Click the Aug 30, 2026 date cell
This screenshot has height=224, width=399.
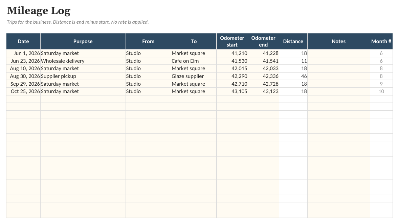pyautogui.click(x=23, y=76)
